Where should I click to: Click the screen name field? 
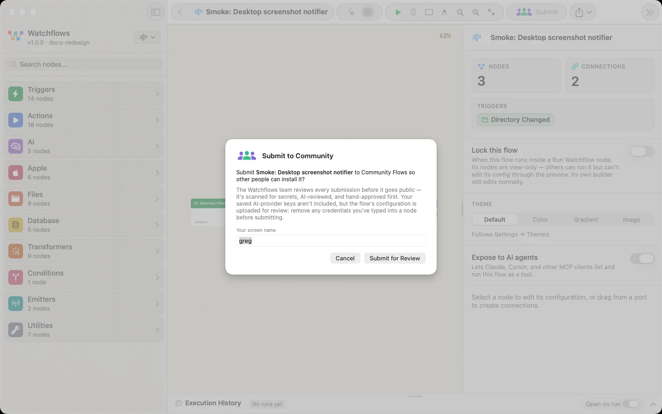point(331,241)
